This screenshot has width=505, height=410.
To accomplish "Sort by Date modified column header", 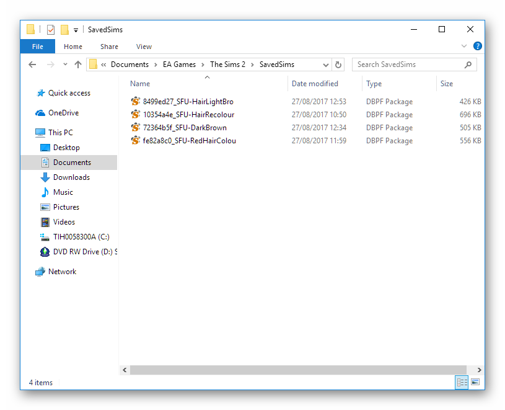I will pyautogui.click(x=315, y=84).
